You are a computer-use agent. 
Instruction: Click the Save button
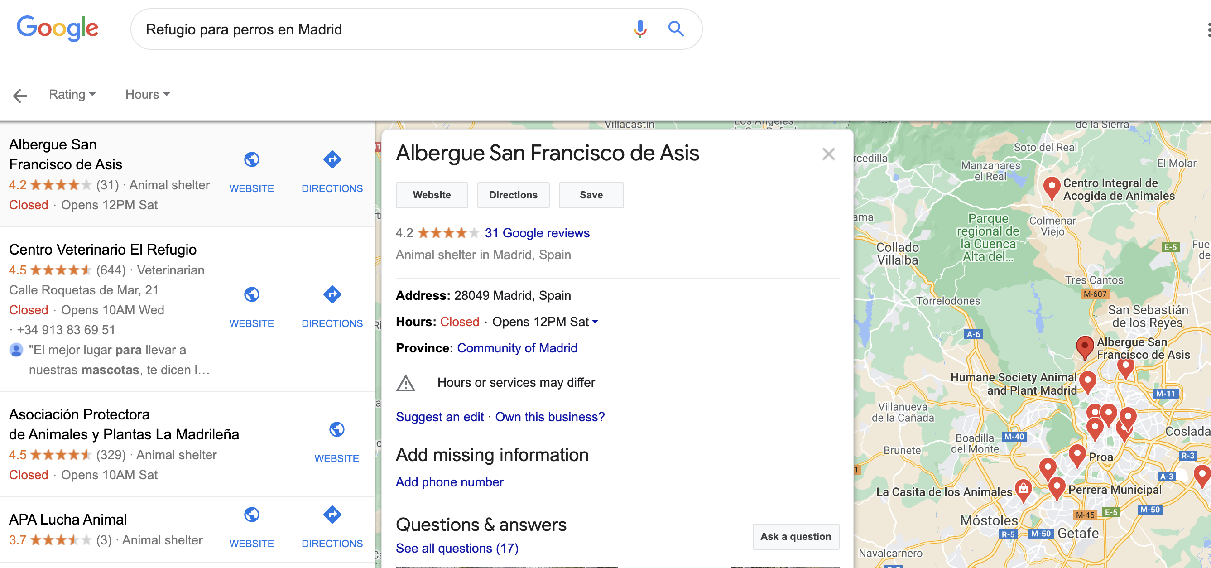[x=591, y=195]
